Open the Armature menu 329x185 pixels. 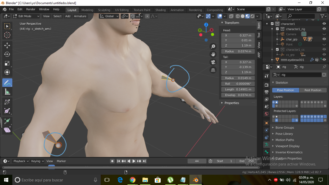[80, 16]
